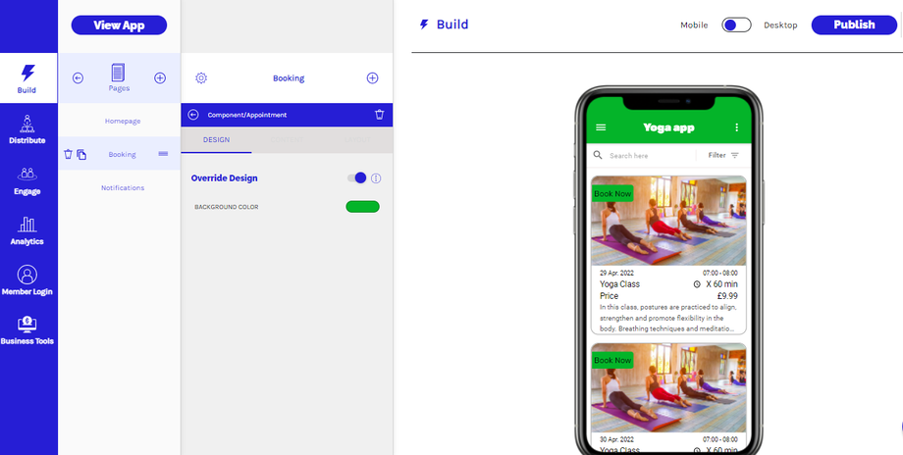Click the View App button

click(x=119, y=25)
